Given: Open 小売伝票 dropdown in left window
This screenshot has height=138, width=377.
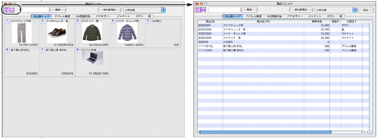Looking at the screenshot, I should tap(144, 10).
